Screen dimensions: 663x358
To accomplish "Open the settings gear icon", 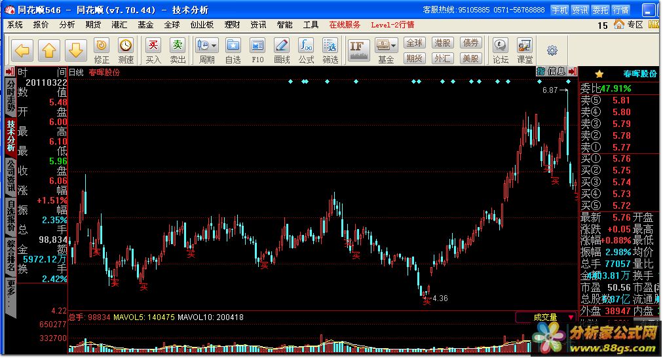I will coord(552,50).
